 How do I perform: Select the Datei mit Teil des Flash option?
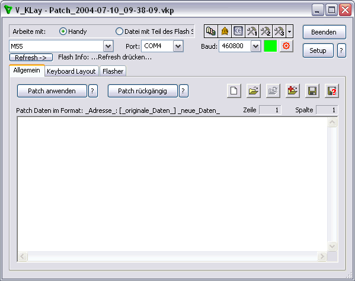tap(119, 31)
